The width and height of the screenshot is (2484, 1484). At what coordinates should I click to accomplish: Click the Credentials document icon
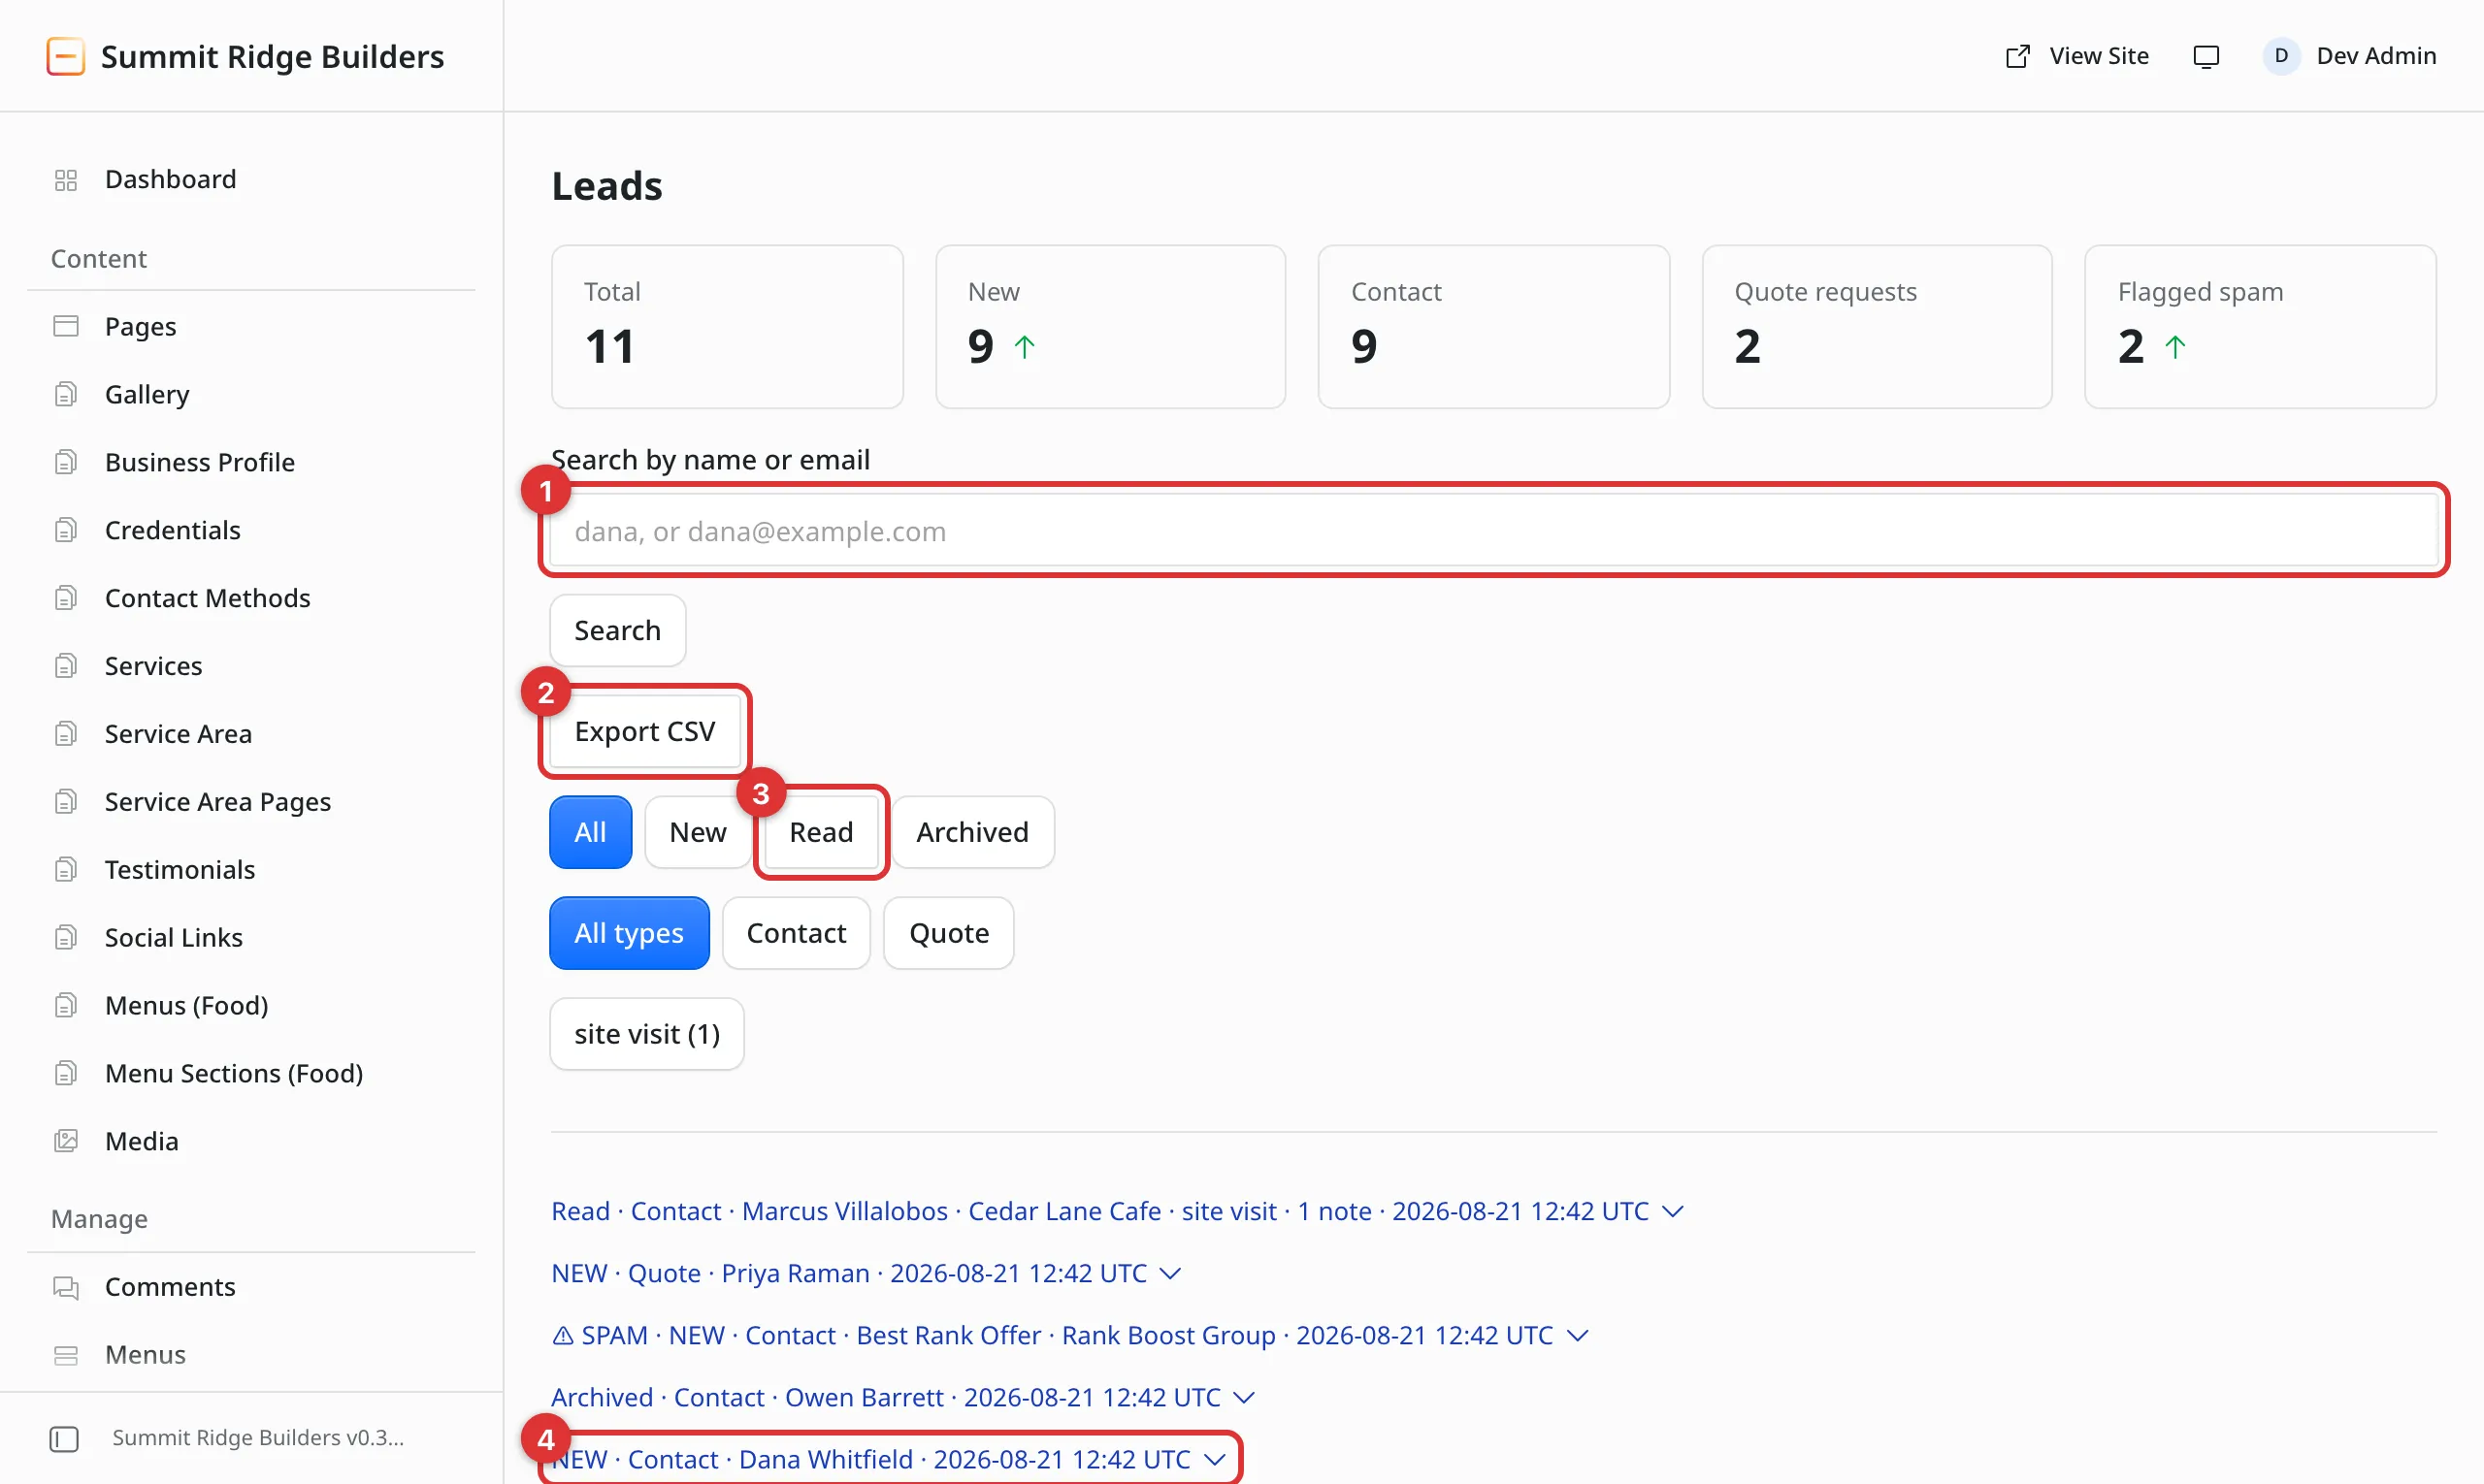coord(66,530)
